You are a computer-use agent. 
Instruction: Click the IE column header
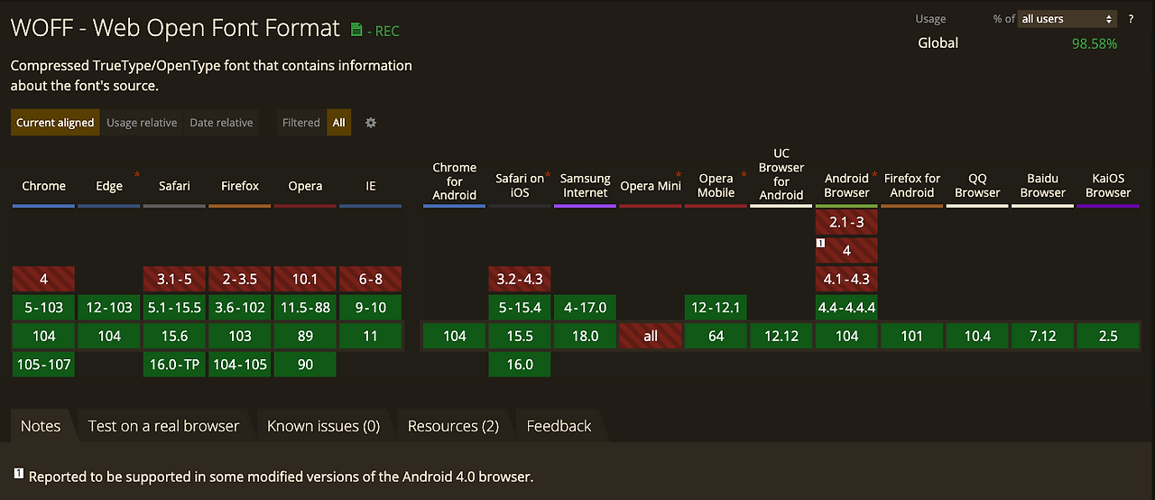point(371,186)
